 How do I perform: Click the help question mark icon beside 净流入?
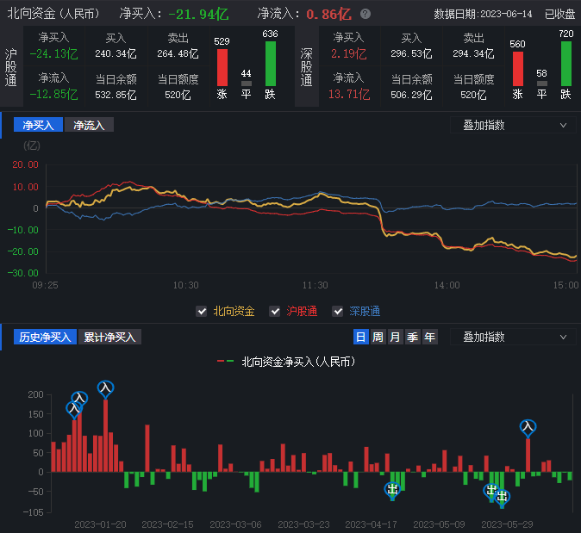point(365,15)
